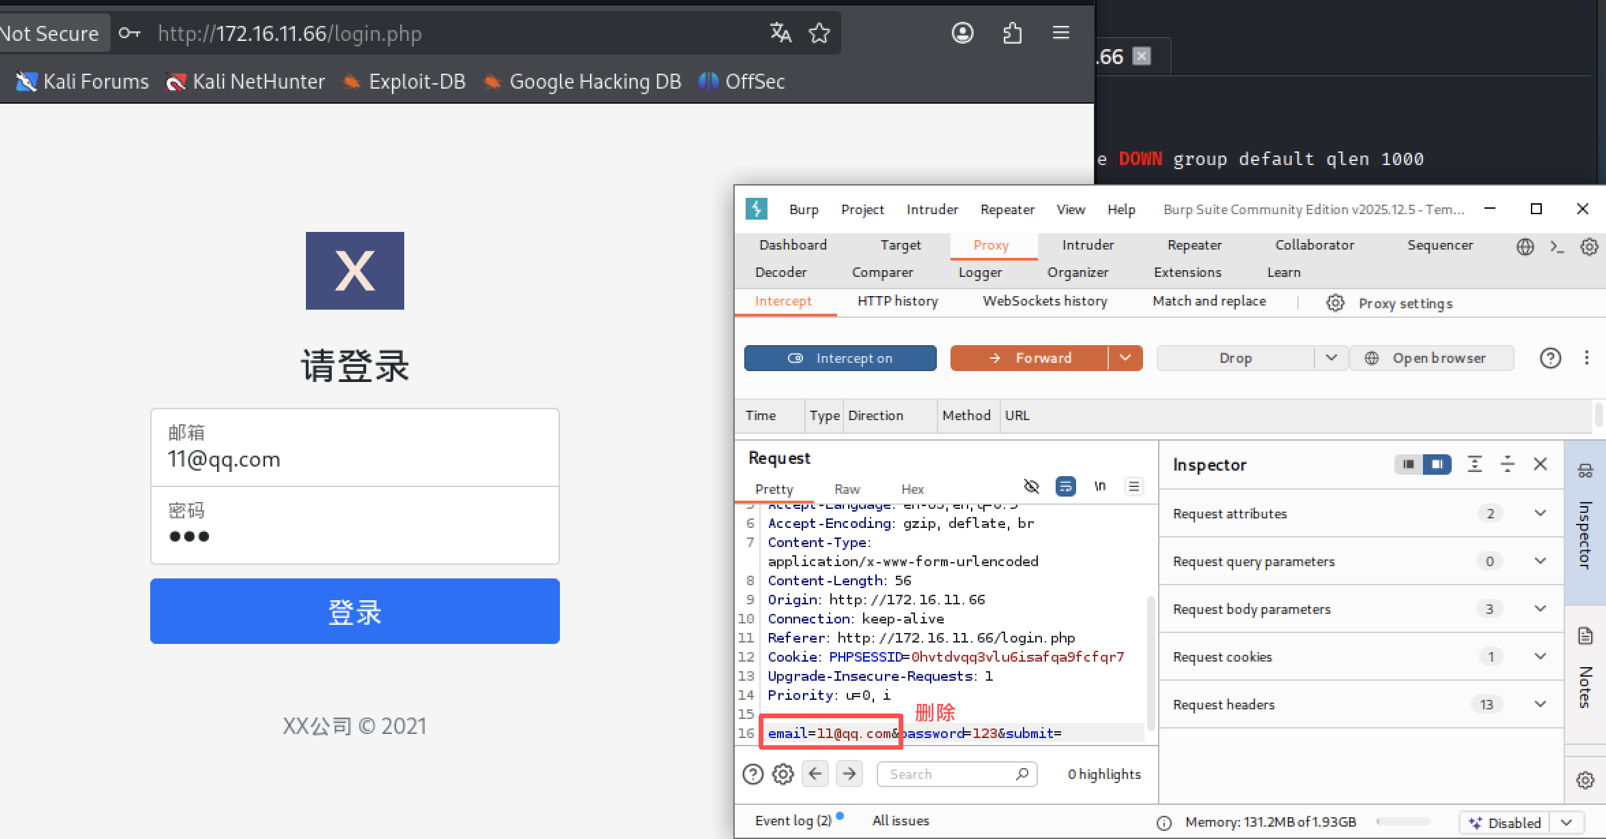Toggle the Intercept on button
1606x839 pixels.
(840, 358)
